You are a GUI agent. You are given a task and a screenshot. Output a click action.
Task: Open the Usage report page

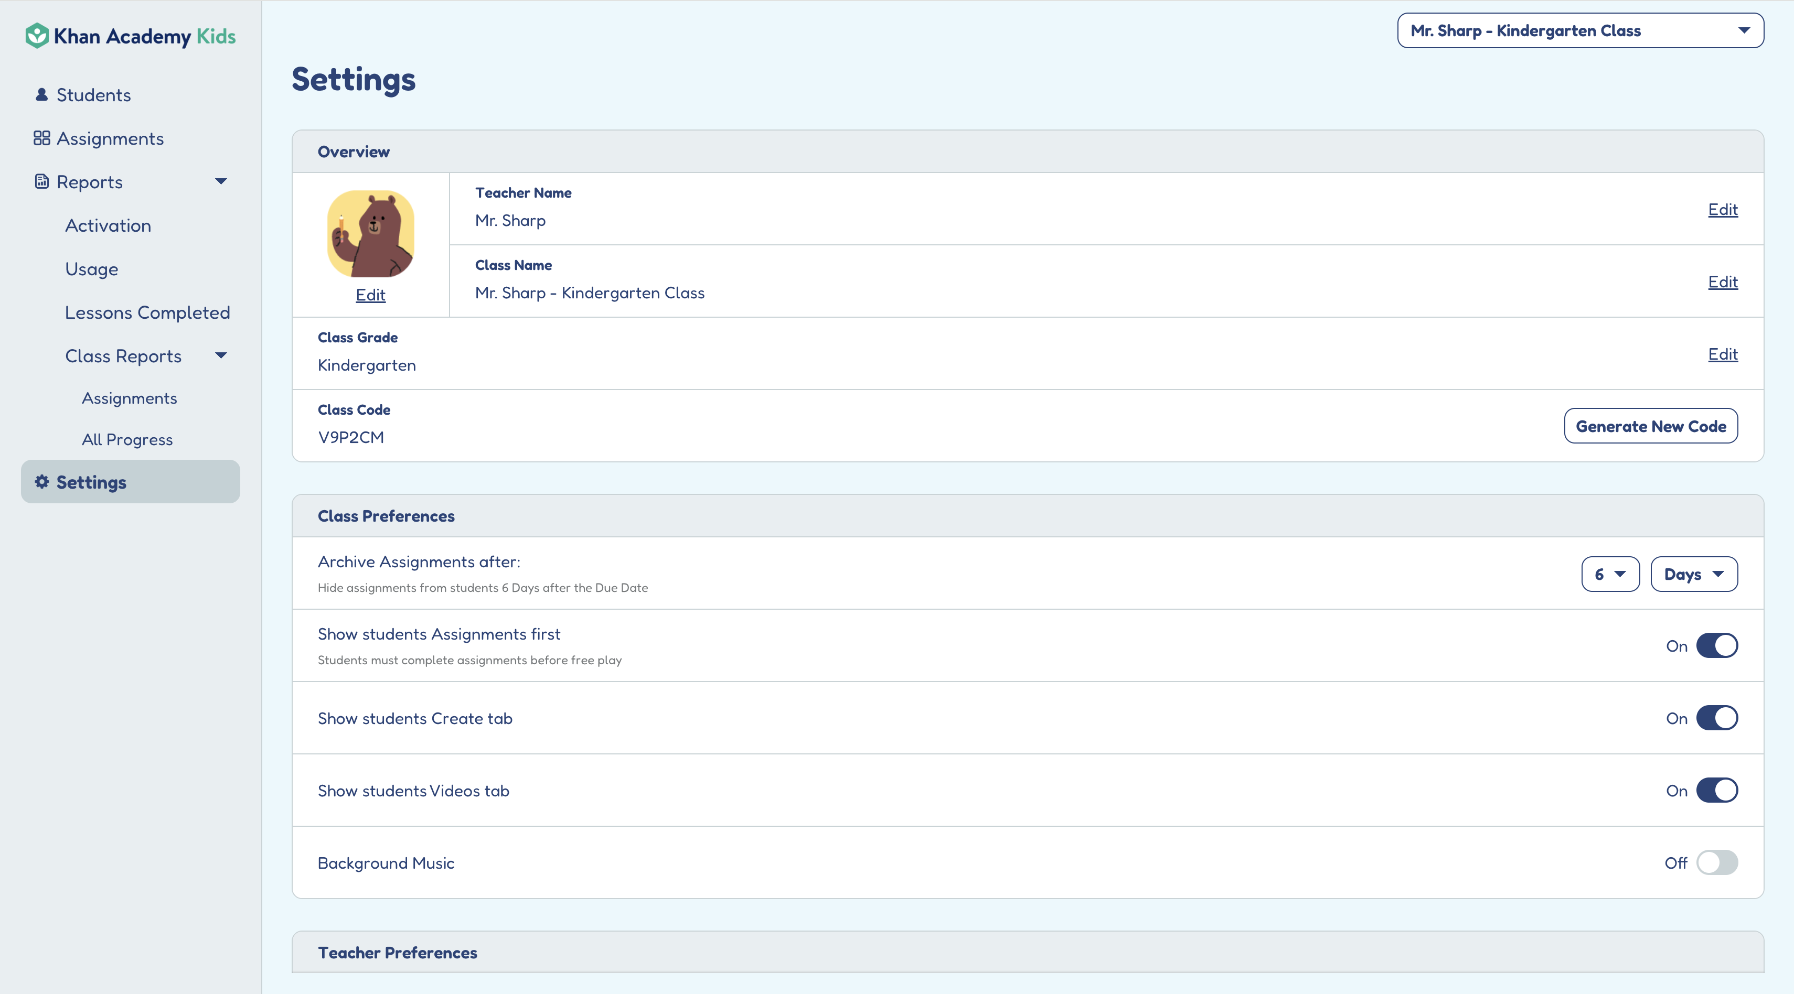91,269
